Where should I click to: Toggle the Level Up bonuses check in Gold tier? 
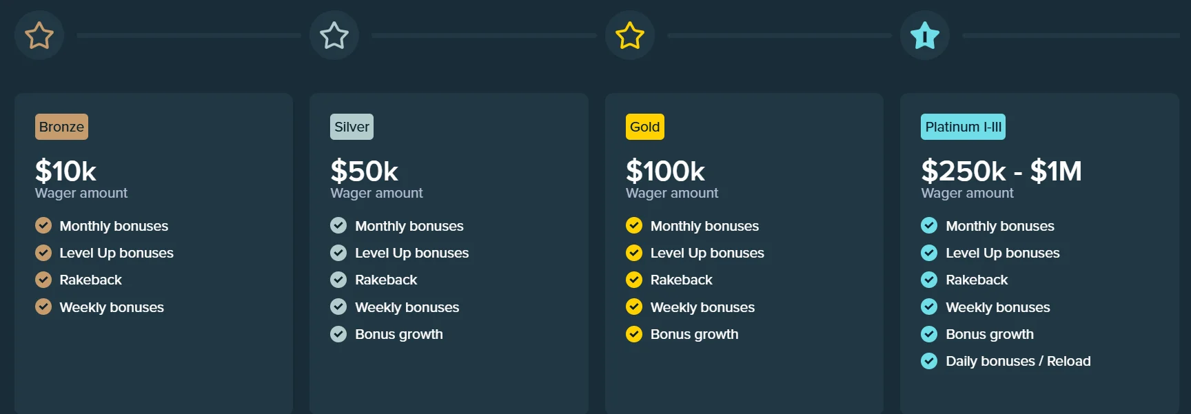(x=633, y=253)
